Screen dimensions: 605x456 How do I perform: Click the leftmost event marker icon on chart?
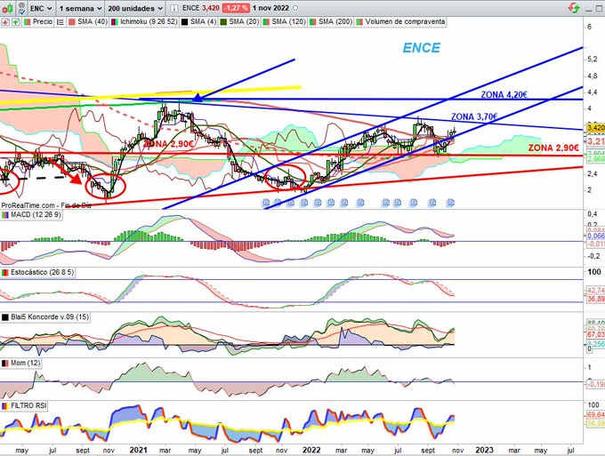pyautogui.click(x=265, y=203)
